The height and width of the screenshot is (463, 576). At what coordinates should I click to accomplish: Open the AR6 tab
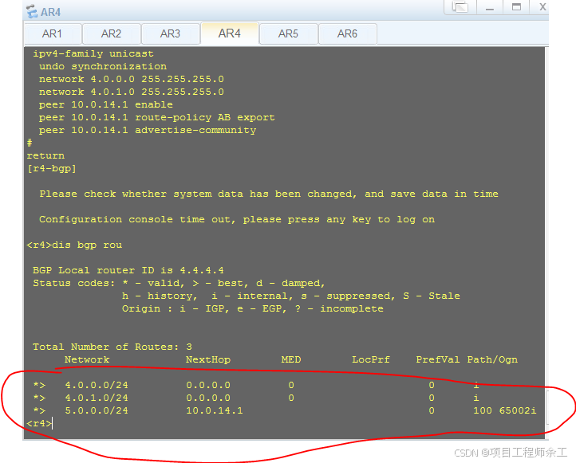(348, 33)
